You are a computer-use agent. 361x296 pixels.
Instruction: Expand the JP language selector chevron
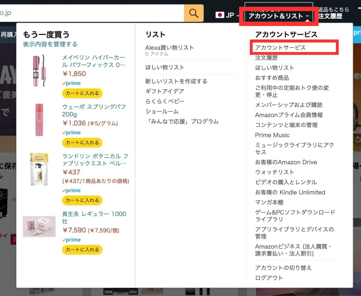click(238, 16)
